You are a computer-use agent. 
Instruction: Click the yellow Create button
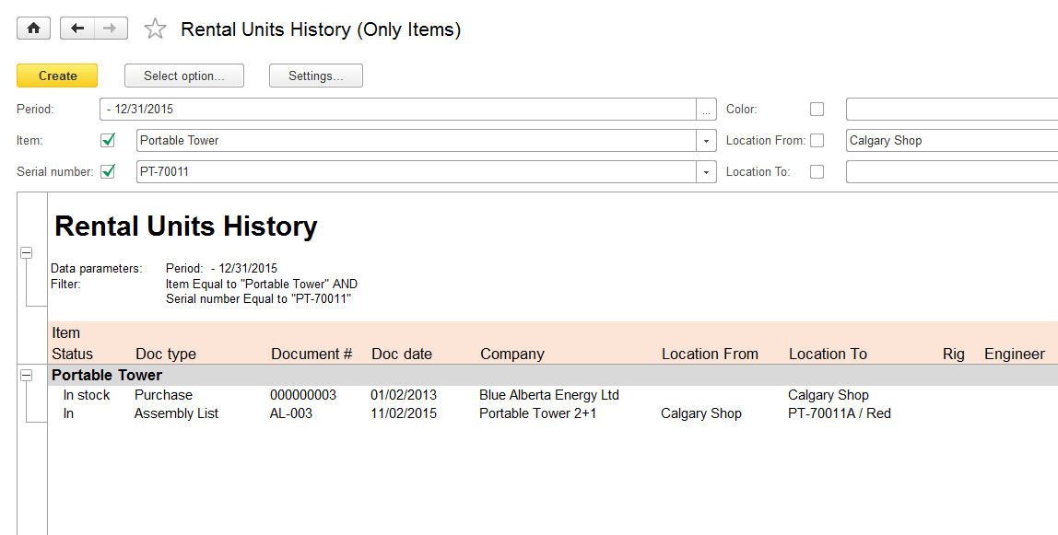(57, 76)
